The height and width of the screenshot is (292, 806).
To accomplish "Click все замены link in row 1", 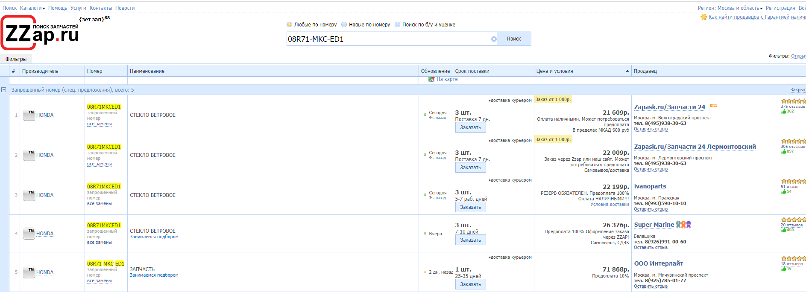I will click(x=100, y=124).
